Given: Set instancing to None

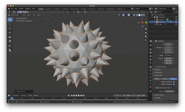Looking at the screenshot, I should [x=157, y=79].
